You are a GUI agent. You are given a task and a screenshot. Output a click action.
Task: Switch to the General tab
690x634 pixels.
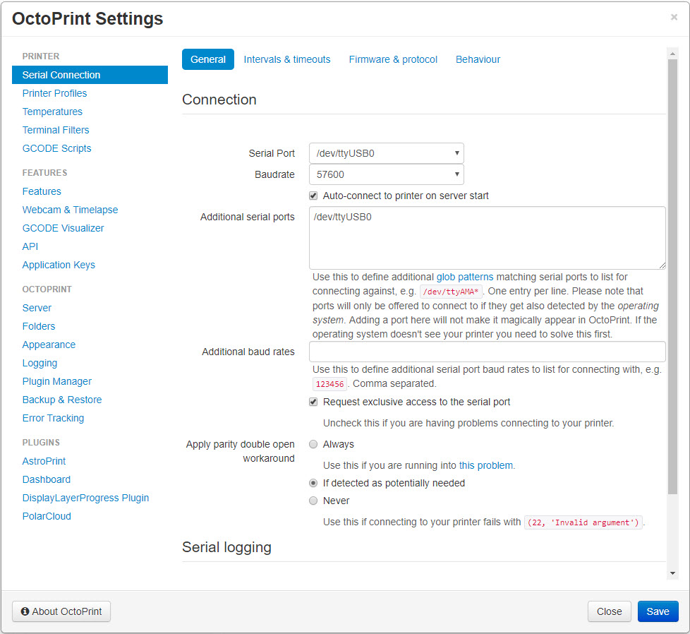pyautogui.click(x=208, y=59)
